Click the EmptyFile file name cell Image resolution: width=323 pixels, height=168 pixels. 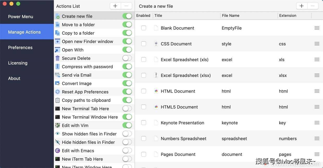[232, 28]
